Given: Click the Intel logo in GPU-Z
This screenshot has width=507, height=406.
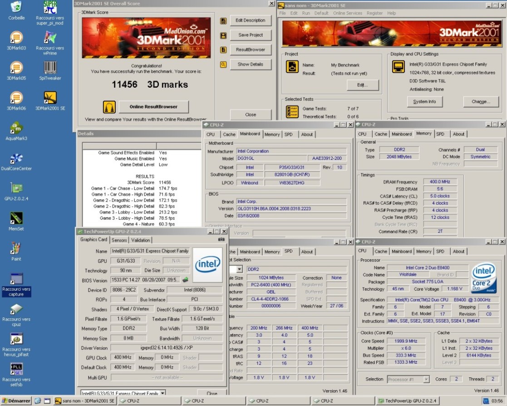Looking at the screenshot, I should (x=207, y=265).
